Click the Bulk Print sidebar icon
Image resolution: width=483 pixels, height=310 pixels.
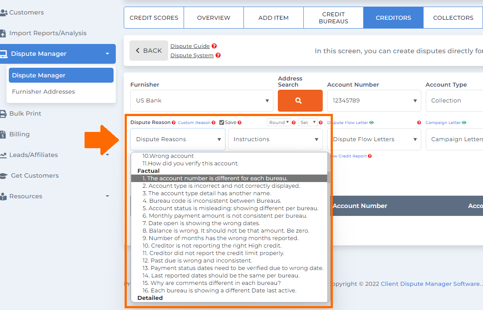point(4,113)
